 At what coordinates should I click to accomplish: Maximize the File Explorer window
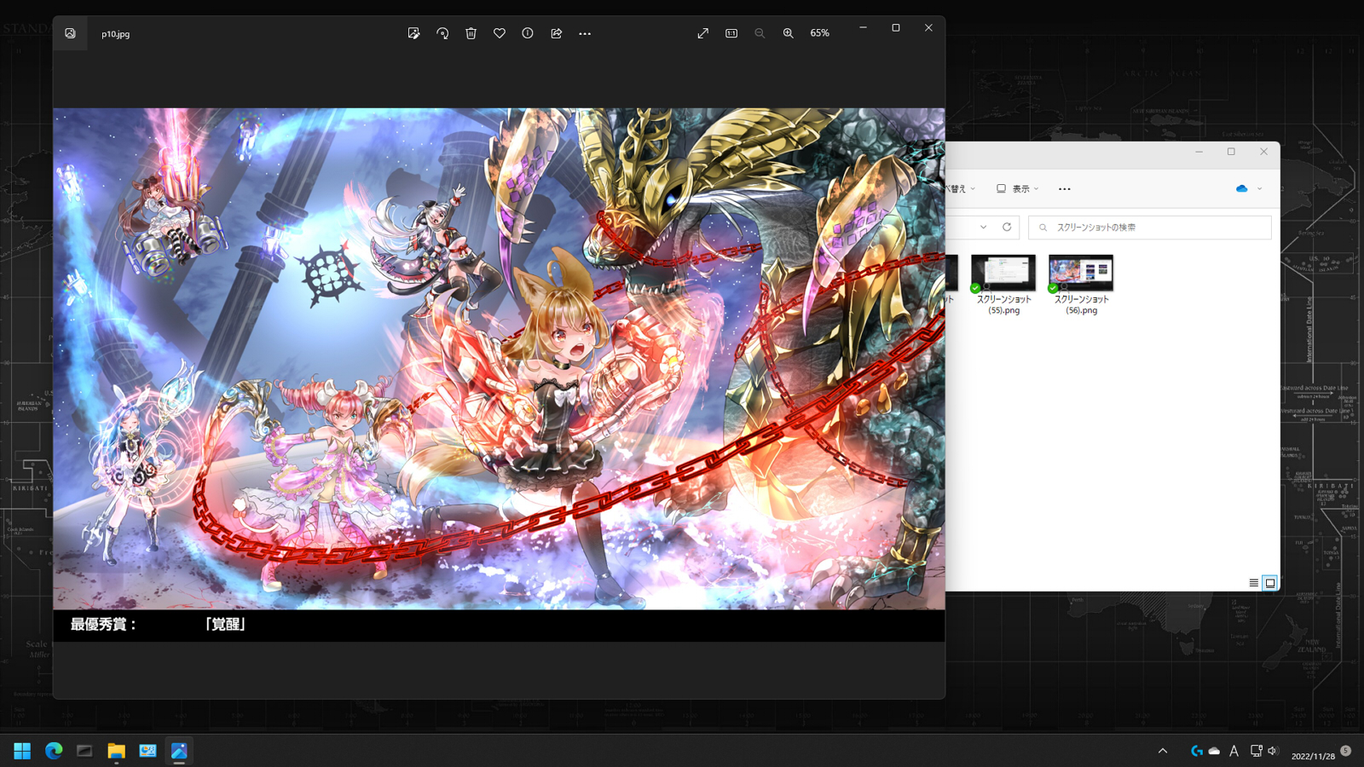click(1231, 152)
